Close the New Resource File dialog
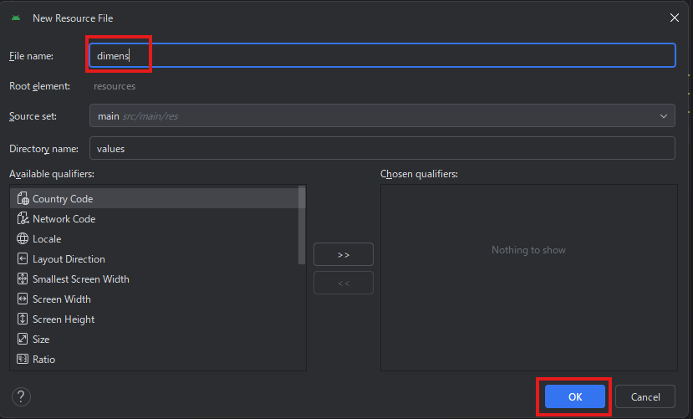693x419 pixels. coord(675,18)
